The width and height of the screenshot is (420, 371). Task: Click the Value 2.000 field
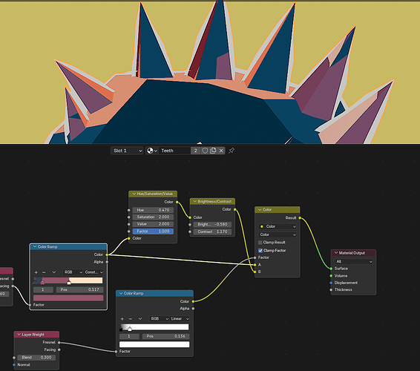pyautogui.click(x=153, y=224)
